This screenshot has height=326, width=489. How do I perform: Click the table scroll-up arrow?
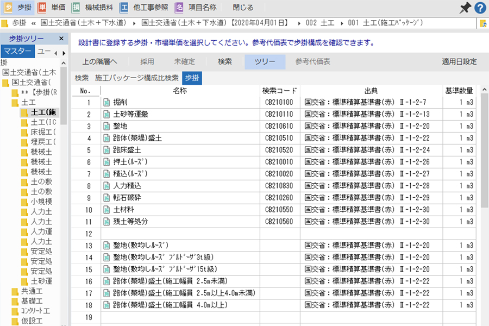pos(484,90)
